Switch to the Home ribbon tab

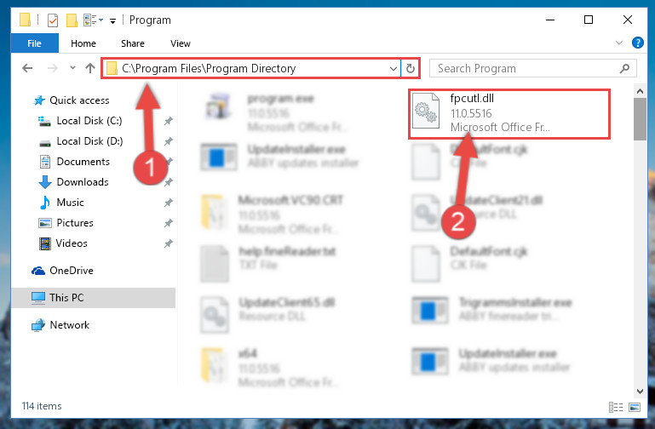[83, 43]
